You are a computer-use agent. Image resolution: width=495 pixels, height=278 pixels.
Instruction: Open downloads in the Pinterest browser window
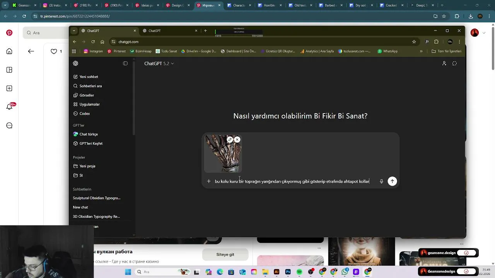click(471, 16)
